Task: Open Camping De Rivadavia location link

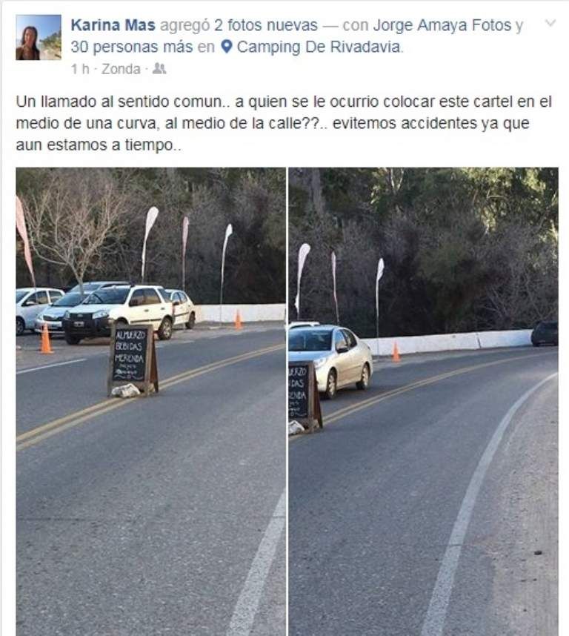Action: (x=318, y=47)
